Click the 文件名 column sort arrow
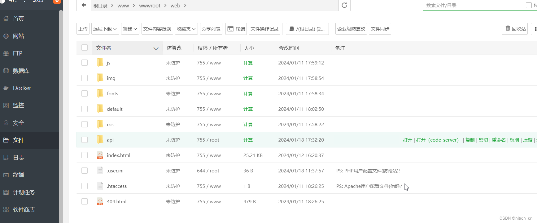Viewport: 537px width, 223px height. click(x=156, y=48)
